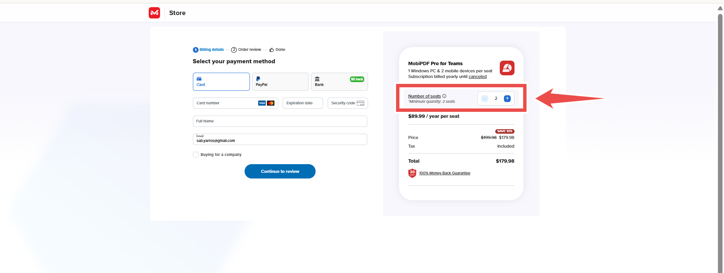Click the scrollbar up arrow
This screenshot has height=273, width=724.
coord(720,8)
